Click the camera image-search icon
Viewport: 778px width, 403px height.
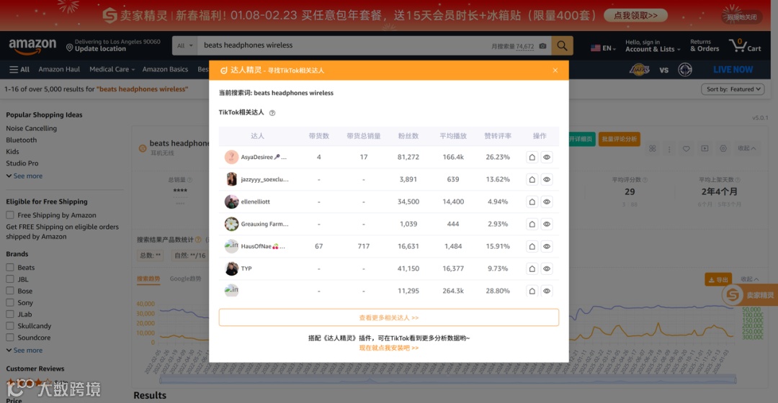click(543, 46)
